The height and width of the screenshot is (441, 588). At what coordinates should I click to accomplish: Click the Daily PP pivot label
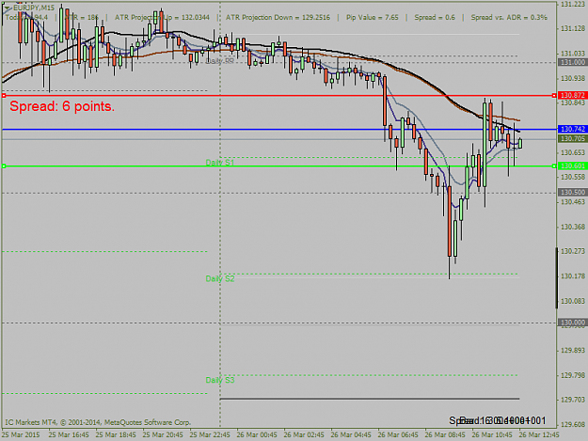tap(220, 61)
